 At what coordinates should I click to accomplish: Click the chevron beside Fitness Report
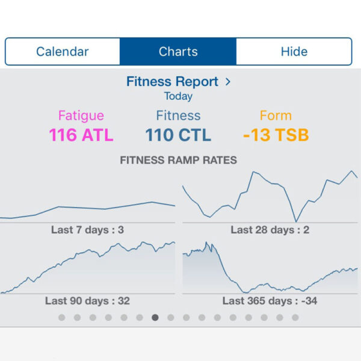[x=227, y=82]
